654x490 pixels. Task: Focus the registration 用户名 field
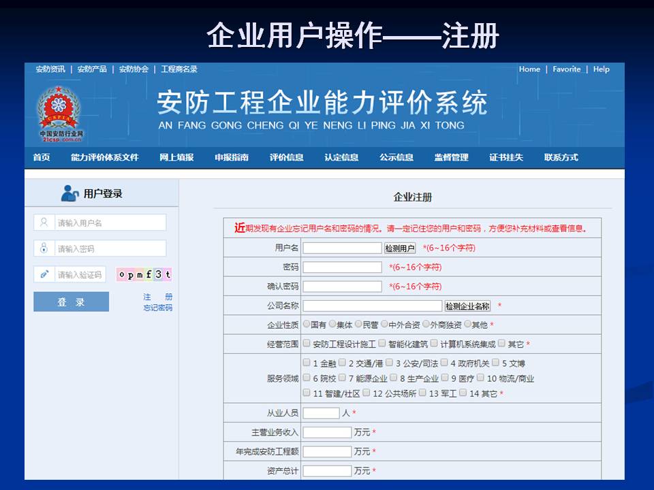343,248
